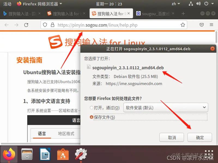Image resolution: width=218 pixels, height=163 pixels.
Task: Close the second 搜狗输入法 for Linux tab
Action: coord(84,13)
